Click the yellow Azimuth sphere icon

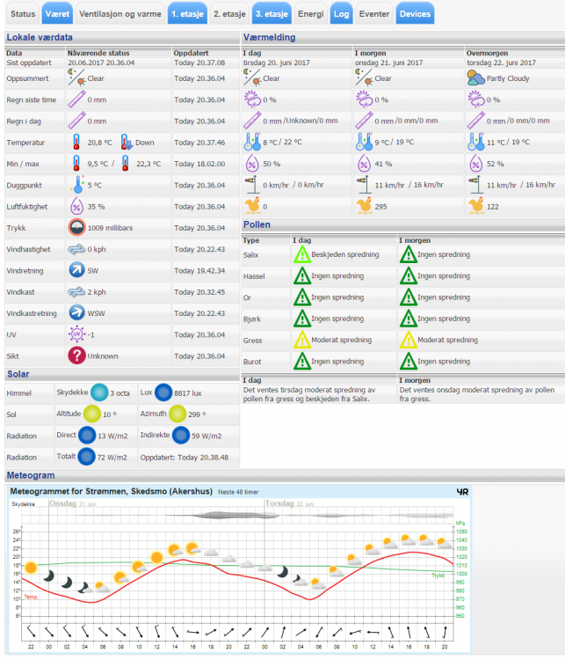coord(178,414)
